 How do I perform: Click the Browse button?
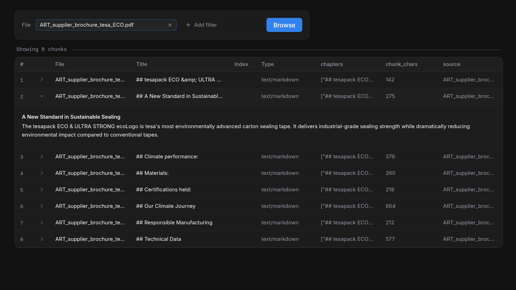click(x=284, y=25)
